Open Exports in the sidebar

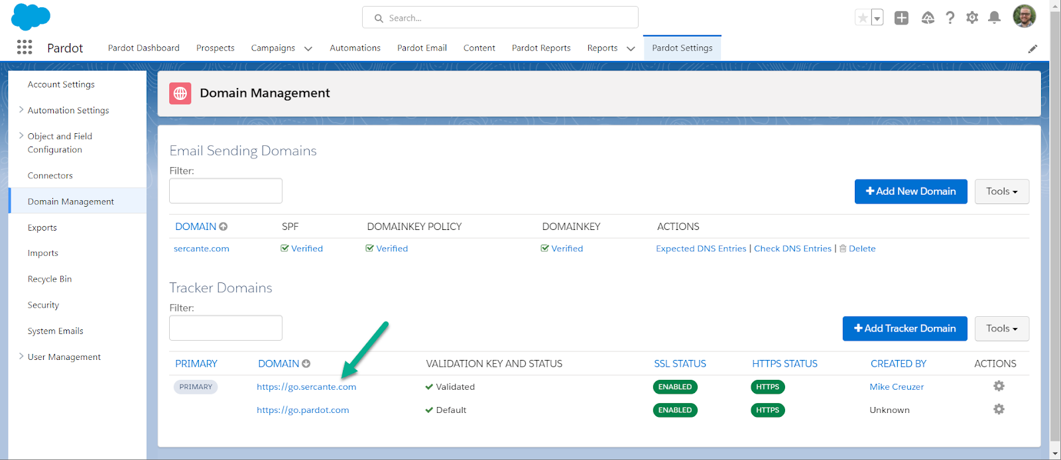click(42, 227)
